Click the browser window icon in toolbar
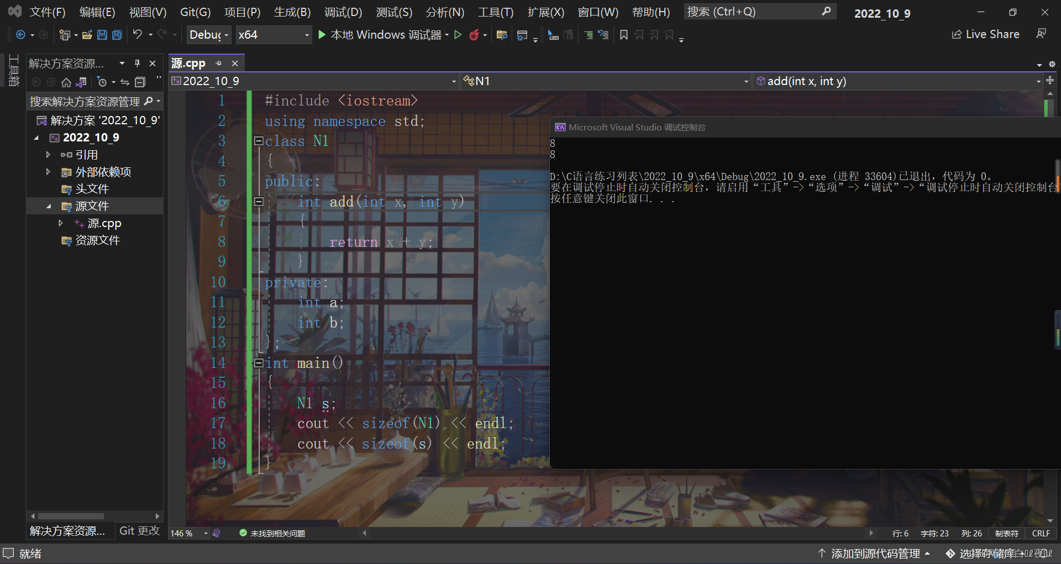The image size is (1061, 564). [522, 35]
